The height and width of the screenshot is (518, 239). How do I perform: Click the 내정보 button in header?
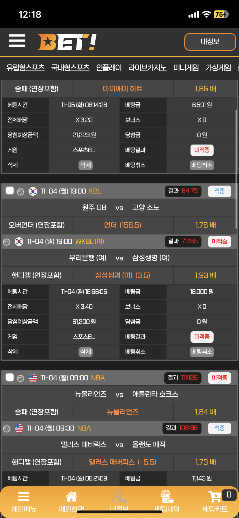tap(210, 42)
